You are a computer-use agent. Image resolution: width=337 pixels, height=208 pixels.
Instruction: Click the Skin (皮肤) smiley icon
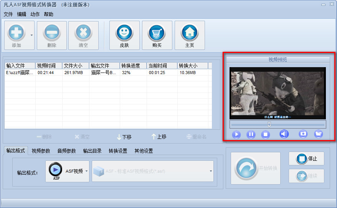point(124,33)
